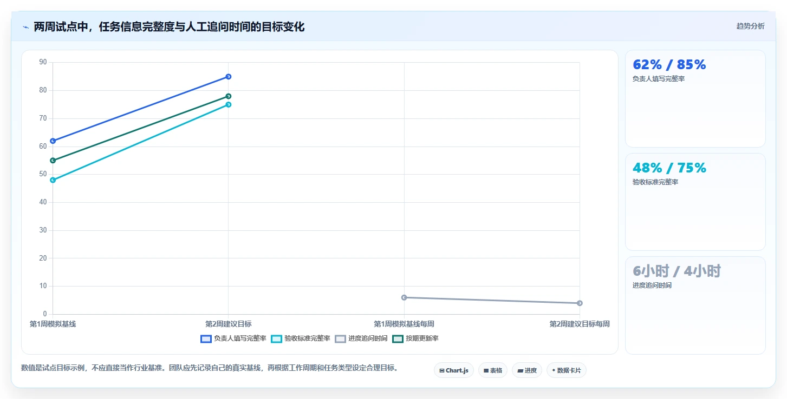Toggle the 负责人填写完整率 legend item
This screenshot has height=399, width=787.
233,338
